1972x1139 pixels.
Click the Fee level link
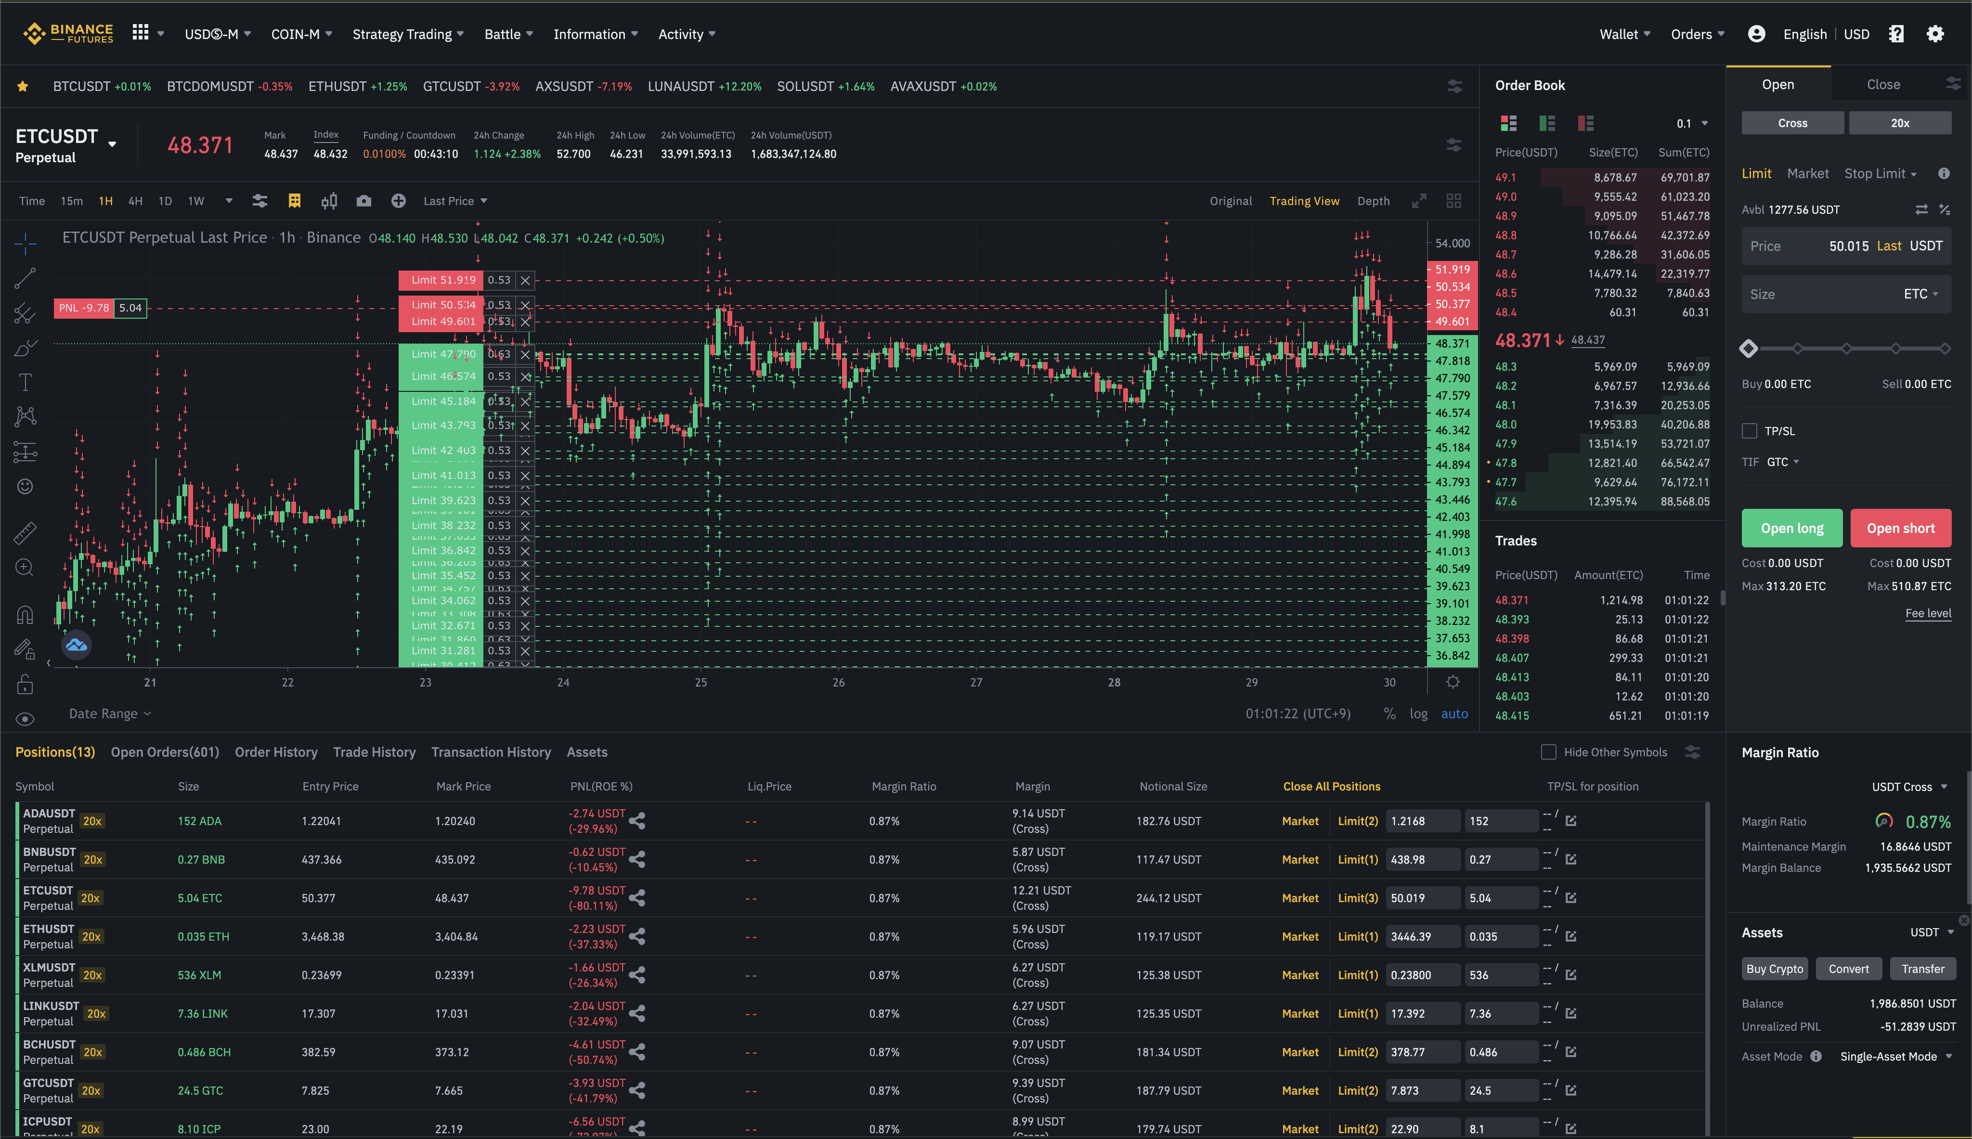click(1927, 613)
